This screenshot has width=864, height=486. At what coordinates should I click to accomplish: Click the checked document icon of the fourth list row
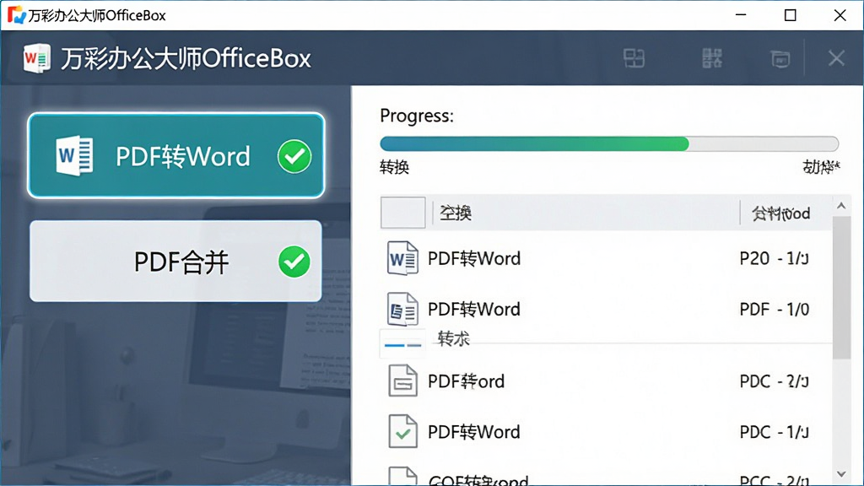(402, 431)
